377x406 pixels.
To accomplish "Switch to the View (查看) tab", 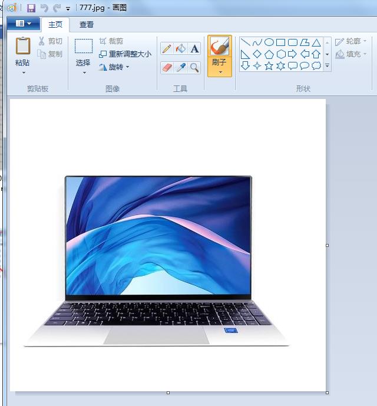I will (x=87, y=25).
